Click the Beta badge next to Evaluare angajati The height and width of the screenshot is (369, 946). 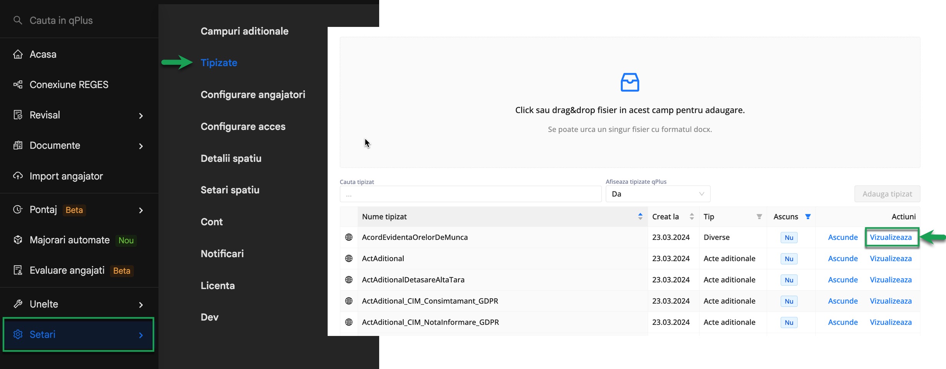(122, 271)
